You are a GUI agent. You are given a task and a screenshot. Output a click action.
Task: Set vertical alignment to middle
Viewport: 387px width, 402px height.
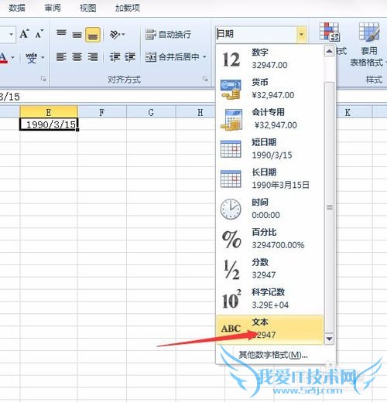point(77,34)
